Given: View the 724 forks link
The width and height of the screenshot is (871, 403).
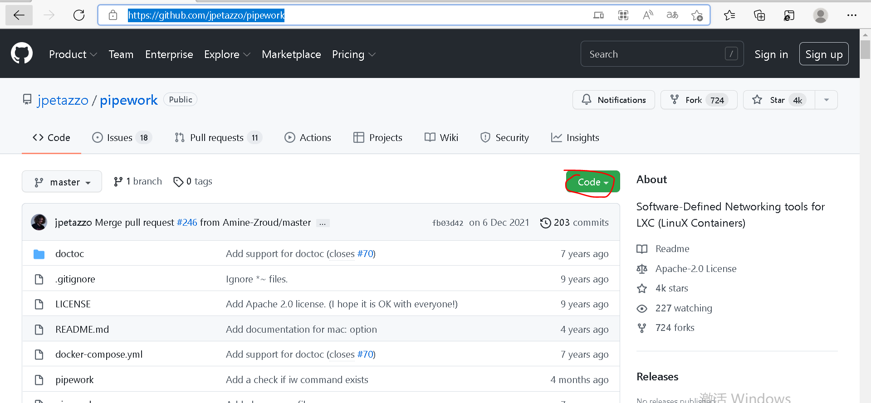Looking at the screenshot, I should (675, 328).
